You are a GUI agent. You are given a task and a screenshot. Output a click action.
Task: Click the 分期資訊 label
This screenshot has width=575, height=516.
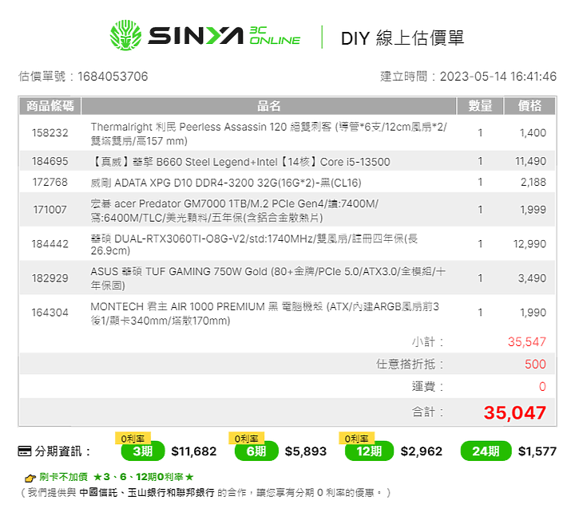click(62, 451)
